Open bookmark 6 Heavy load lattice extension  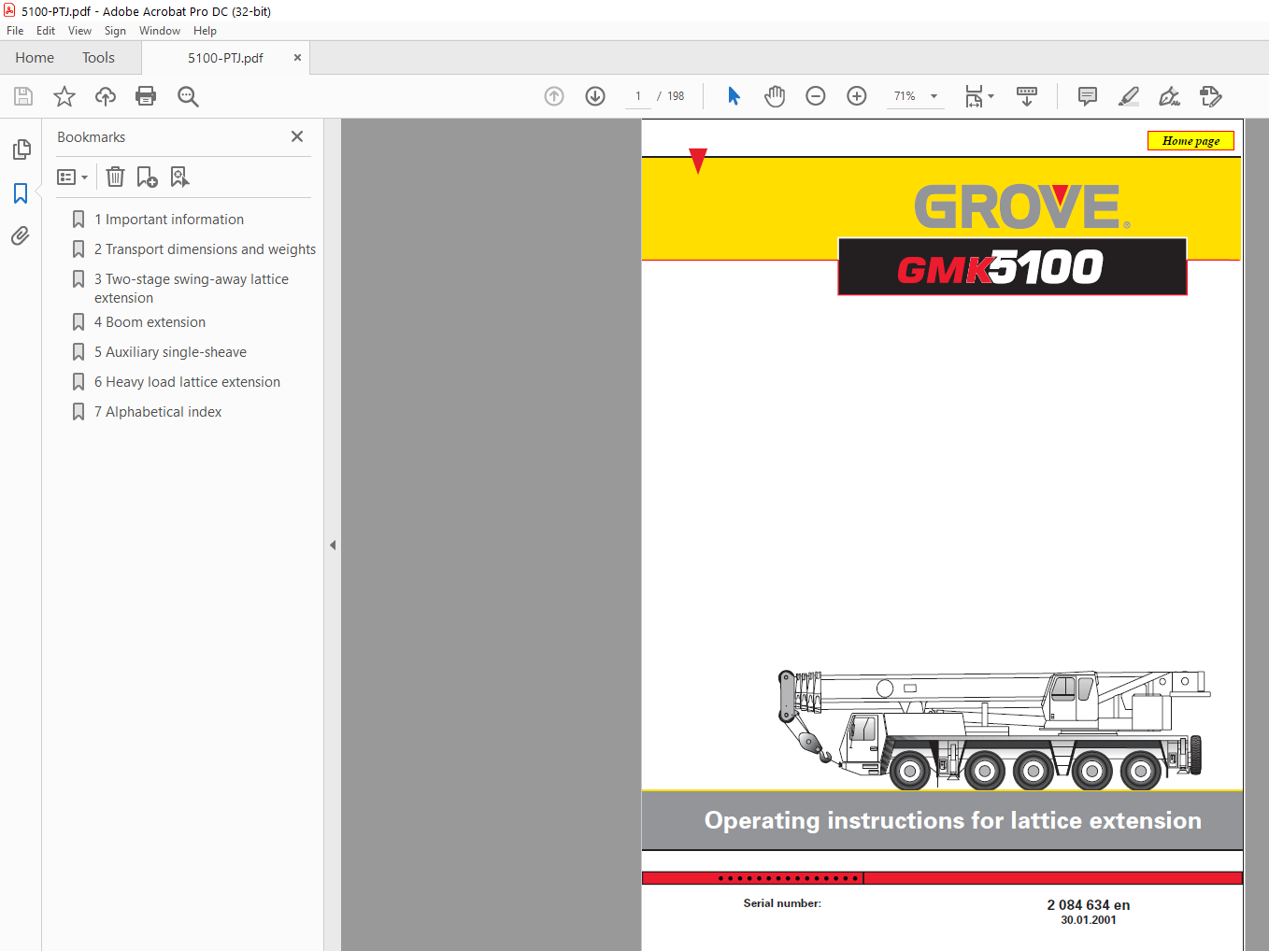(187, 382)
